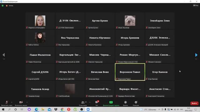The height and width of the screenshot is (112, 200).
Task: Open the Windows Start menu
Action: [x=3, y=109]
